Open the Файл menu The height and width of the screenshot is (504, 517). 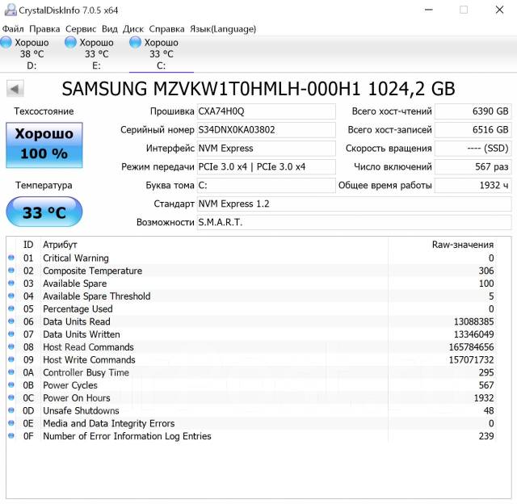tap(13, 28)
